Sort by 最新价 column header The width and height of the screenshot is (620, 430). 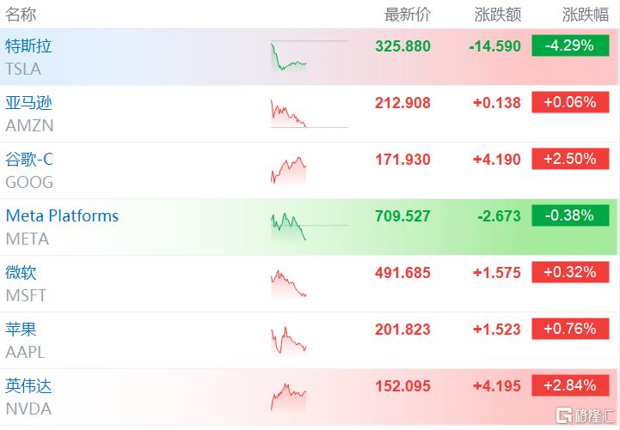tap(408, 15)
